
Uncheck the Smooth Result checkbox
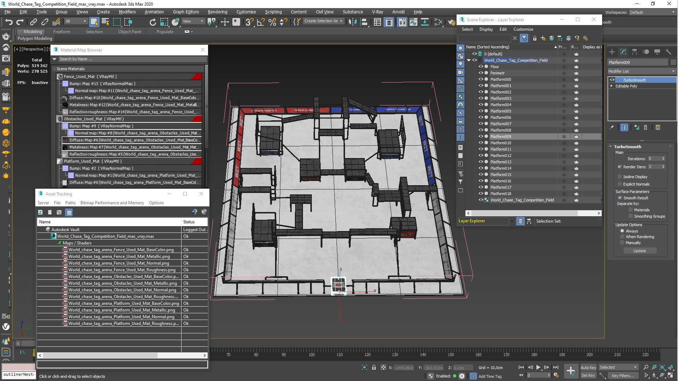pos(620,198)
